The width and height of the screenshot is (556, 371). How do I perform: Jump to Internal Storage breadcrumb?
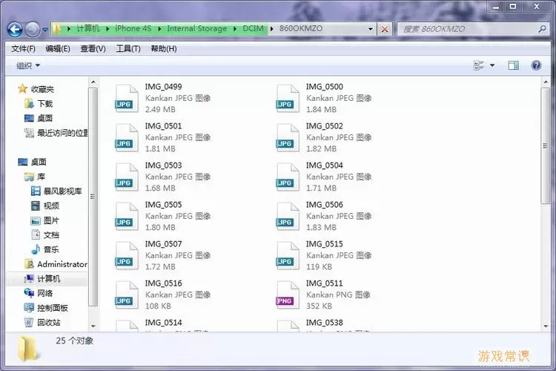click(196, 28)
